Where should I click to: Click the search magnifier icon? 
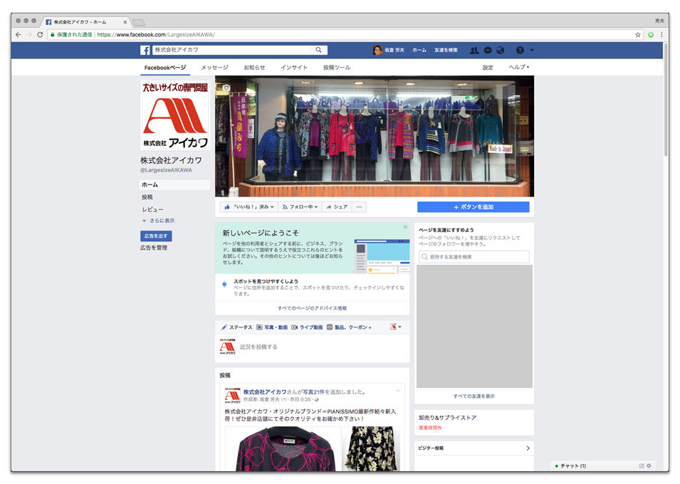[x=319, y=50]
